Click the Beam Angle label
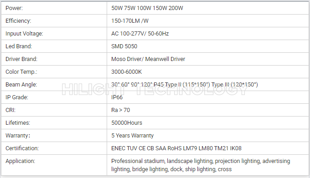The image size is (310, 178). pos(21,85)
